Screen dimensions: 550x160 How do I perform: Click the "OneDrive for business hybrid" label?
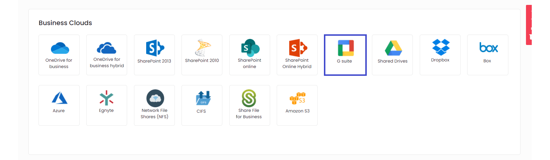pos(107,63)
